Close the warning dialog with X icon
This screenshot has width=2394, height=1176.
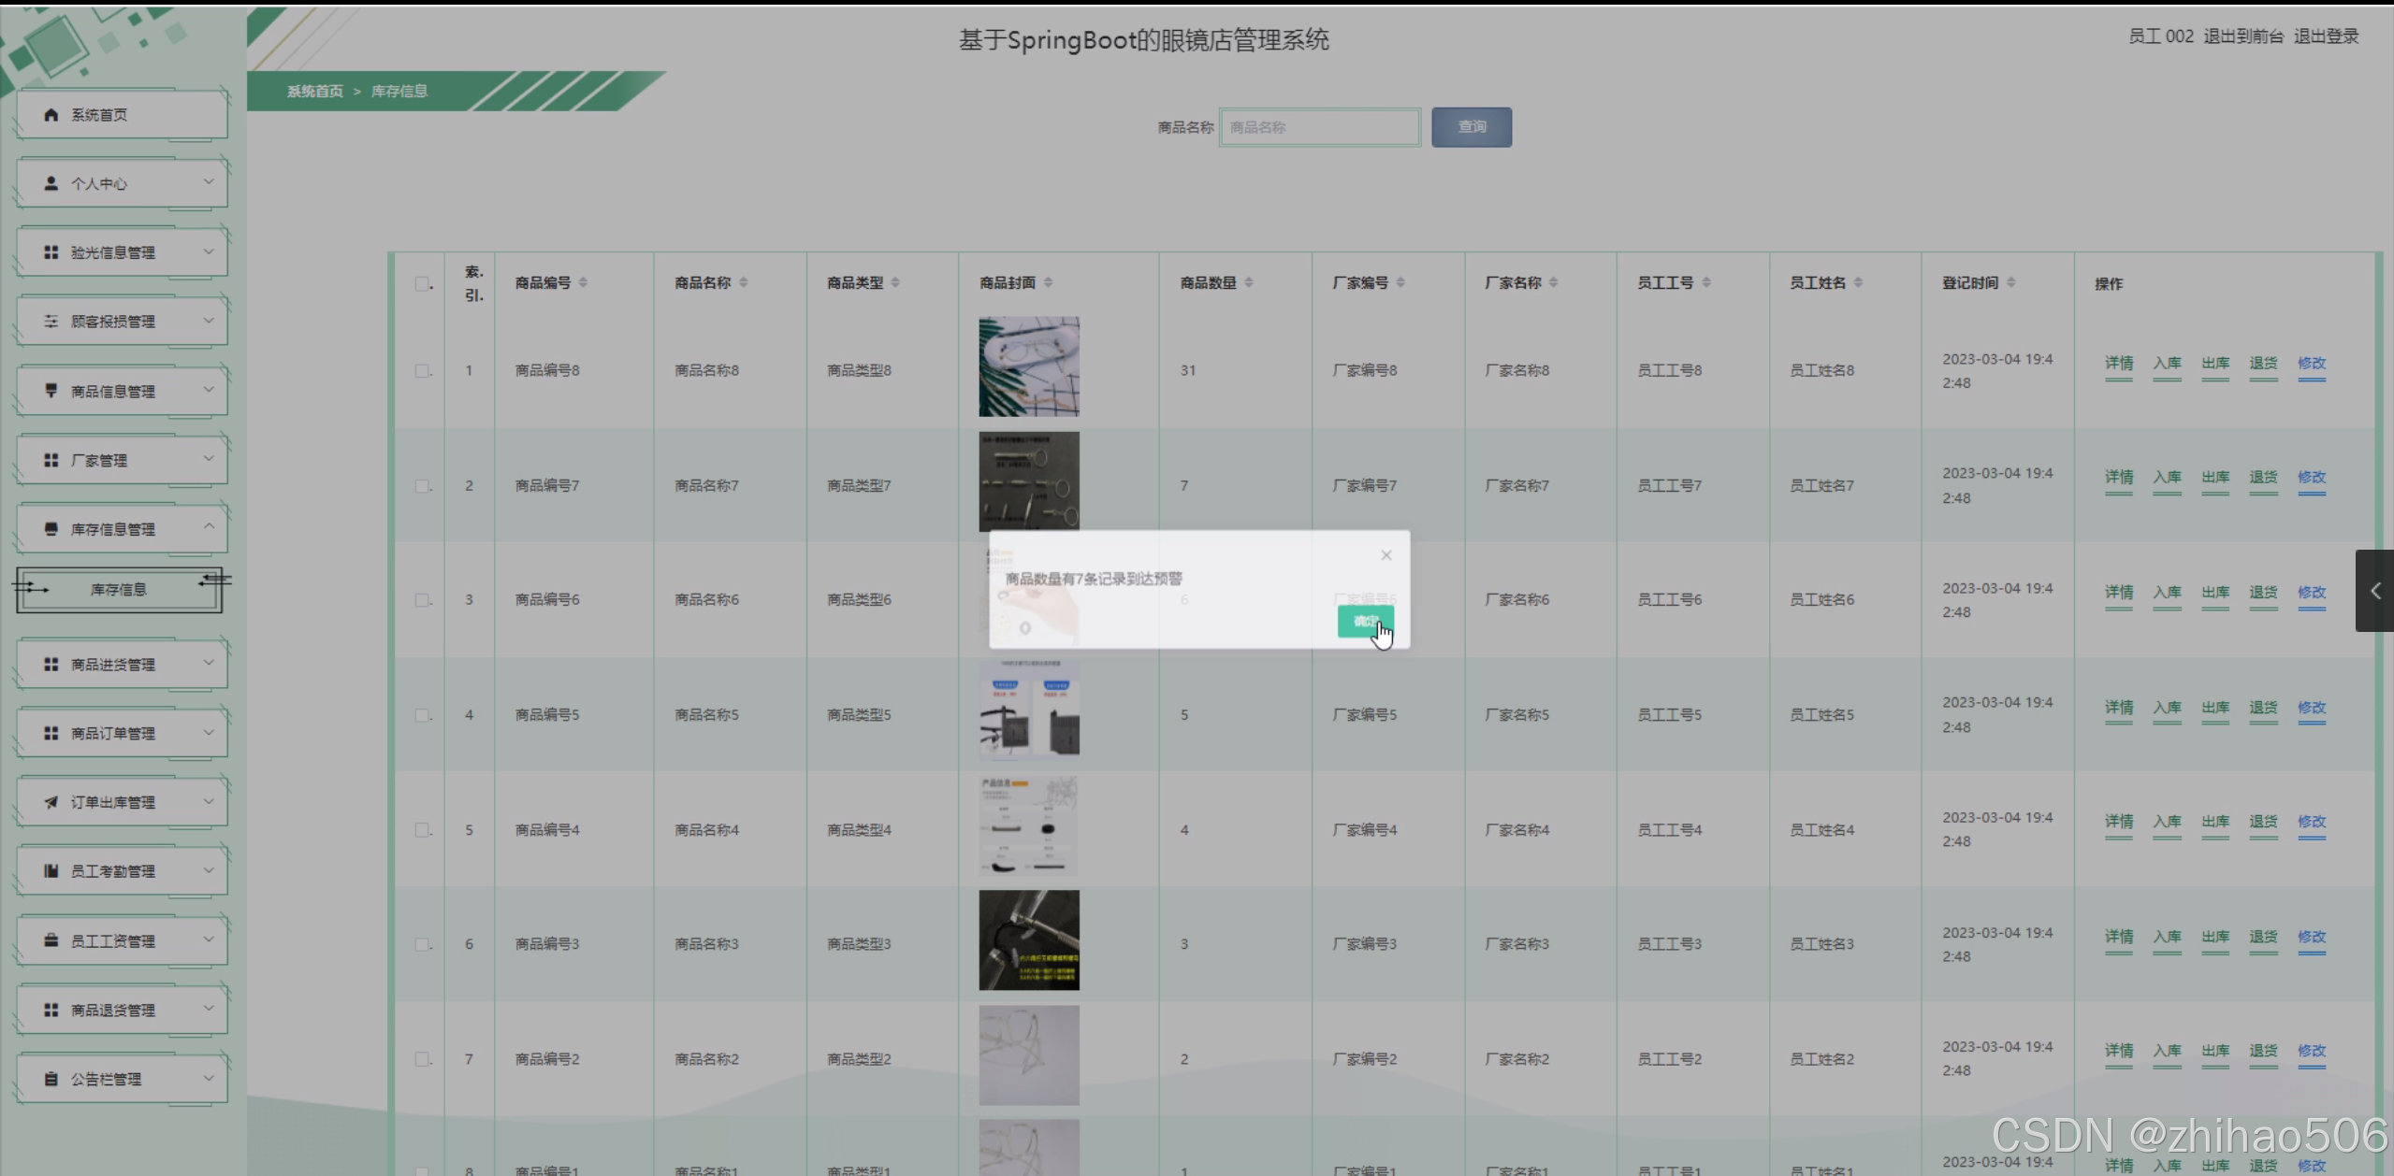1386,555
